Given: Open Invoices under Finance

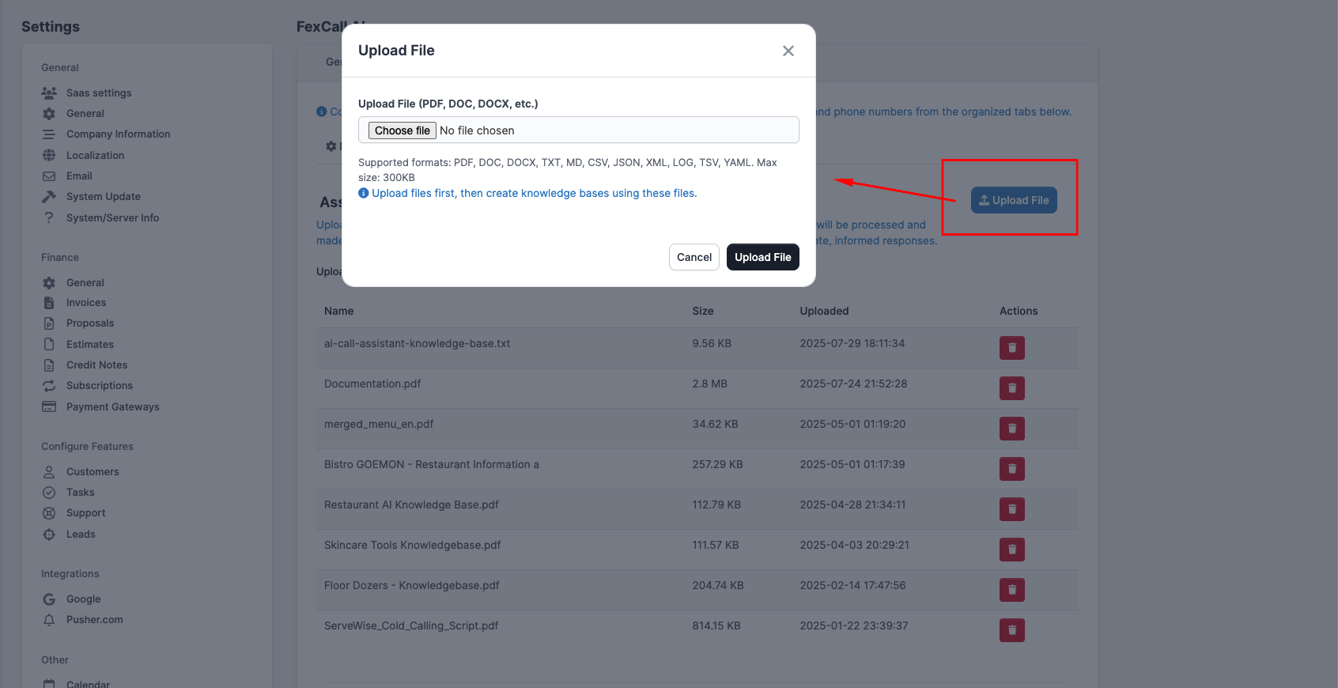Looking at the screenshot, I should pyautogui.click(x=85, y=303).
